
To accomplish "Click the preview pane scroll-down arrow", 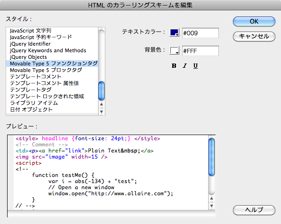I will [212, 206].
